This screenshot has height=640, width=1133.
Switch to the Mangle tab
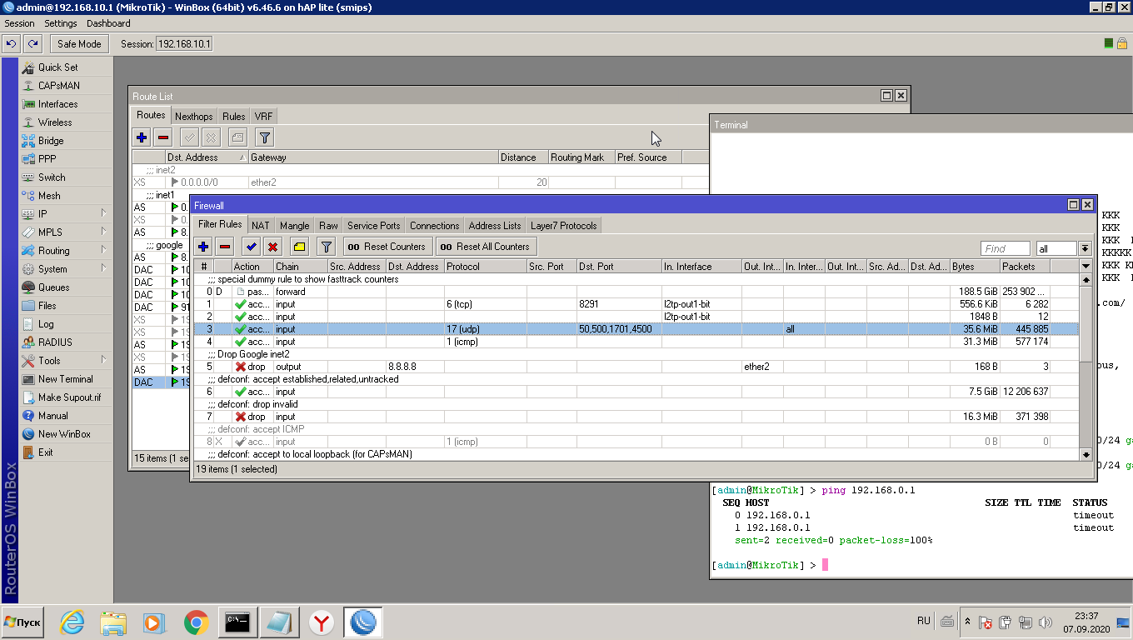295,226
